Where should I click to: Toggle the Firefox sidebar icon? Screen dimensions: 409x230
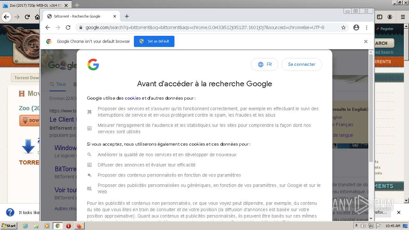click(x=380, y=17)
